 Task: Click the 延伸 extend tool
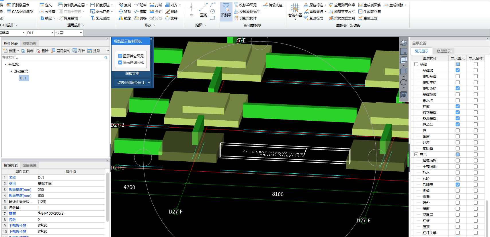tap(140, 5)
